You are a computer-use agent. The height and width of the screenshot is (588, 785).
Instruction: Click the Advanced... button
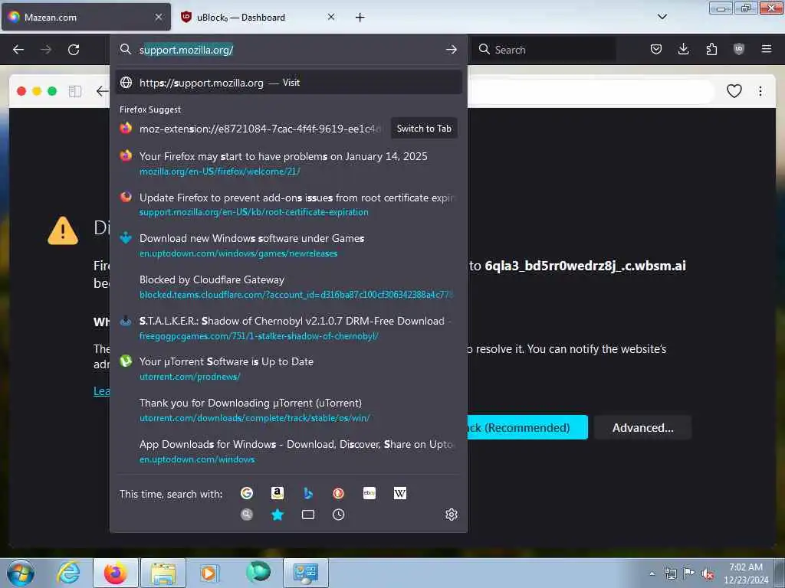point(643,427)
